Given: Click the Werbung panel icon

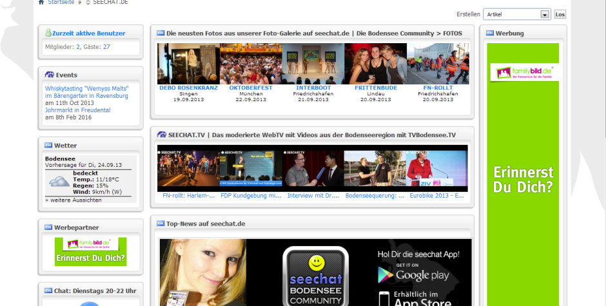Looking at the screenshot, I should tap(490, 33).
